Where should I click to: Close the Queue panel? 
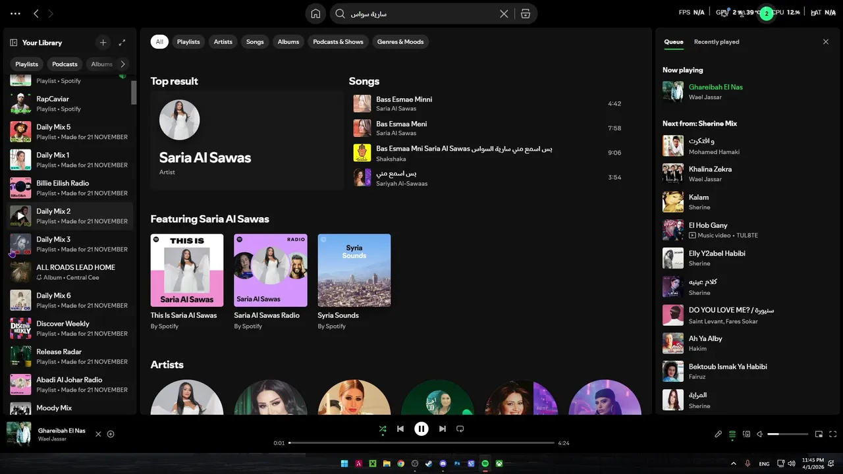[x=826, y=41]
